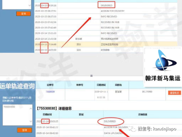Viewport: 182px width, 137px height.
Task: Click 深圳 in the highlighted 17:14:48 row
Action: [79, 44]
